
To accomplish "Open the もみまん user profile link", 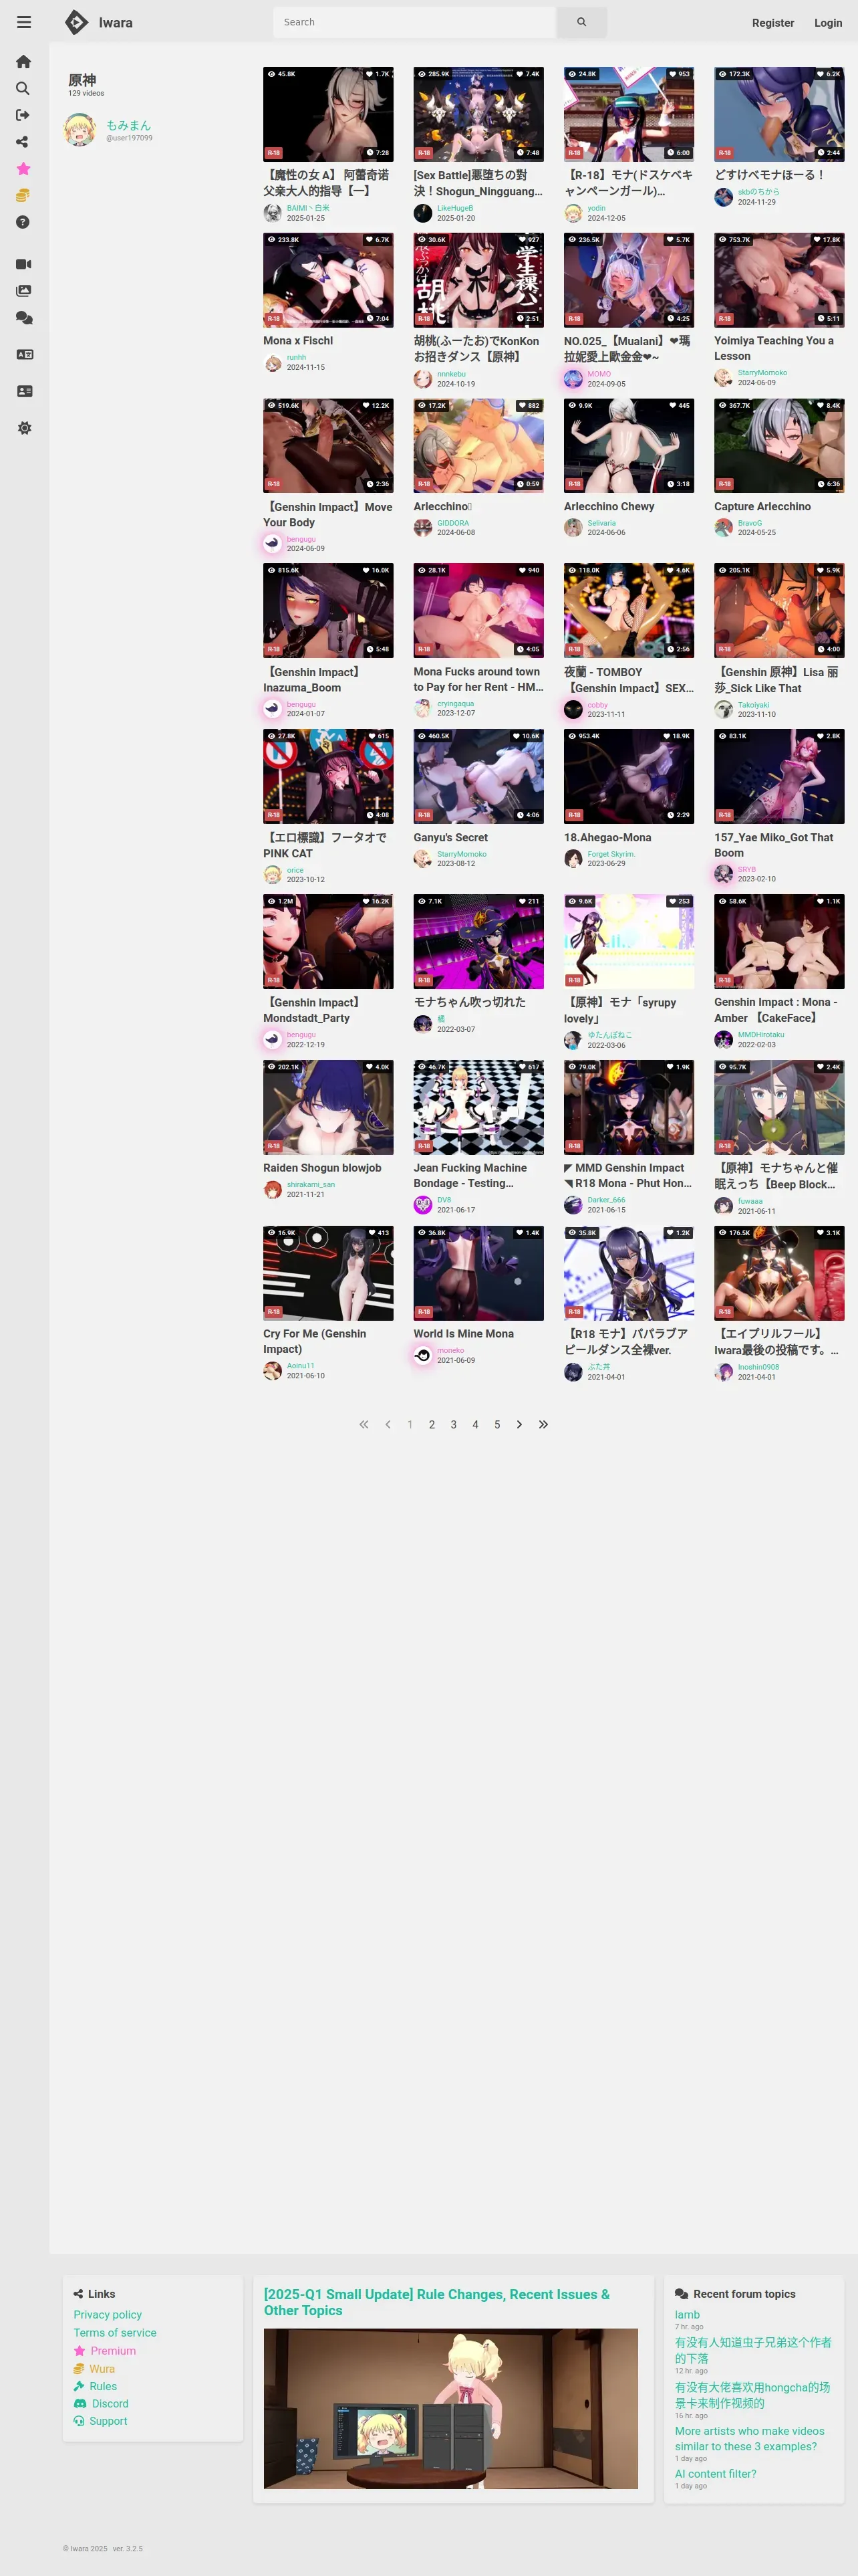I will pyautogui.click(x=128, y=125).
